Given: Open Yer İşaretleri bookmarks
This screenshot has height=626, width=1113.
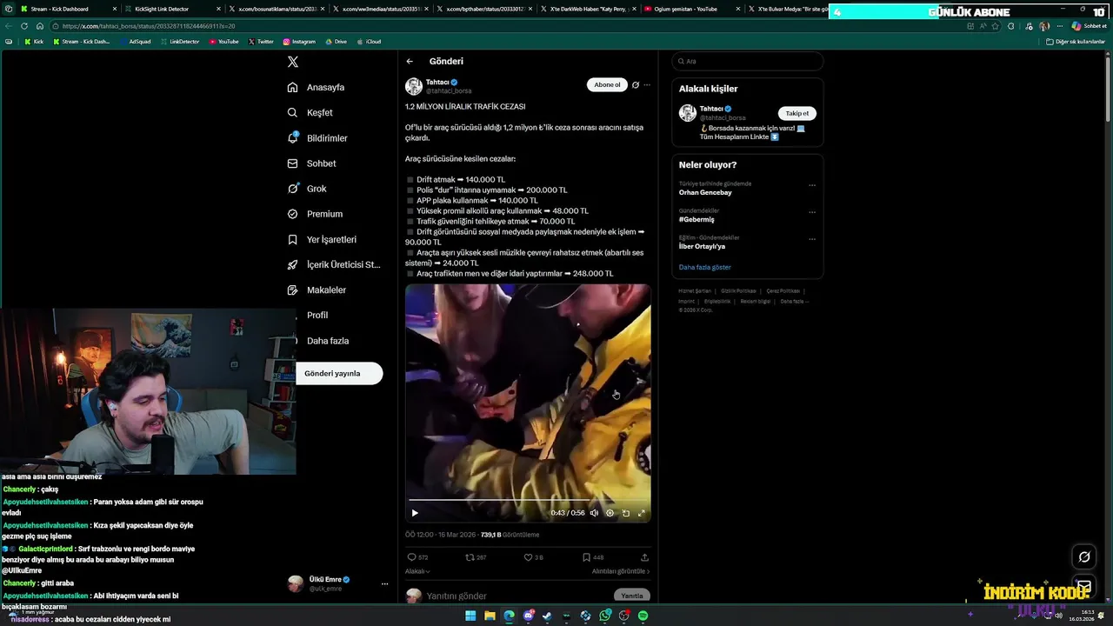Looking at the screenshot, I should 322,239.
